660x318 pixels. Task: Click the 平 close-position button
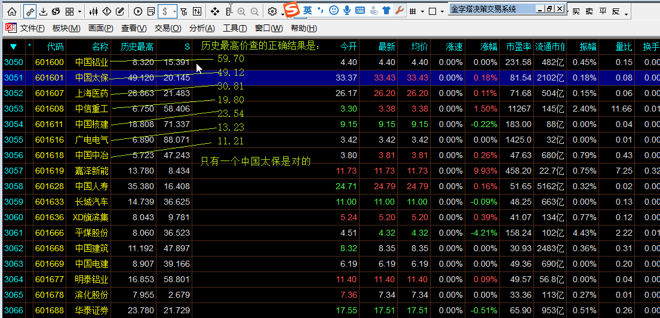603,11
